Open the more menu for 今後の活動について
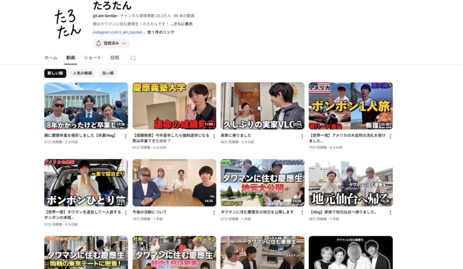463x269 pixels. tap(214, 213)
